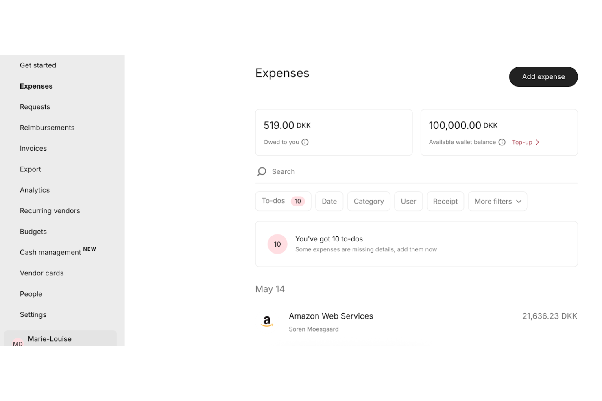Open Marie-Louise's profile avatar

(17, 343)
